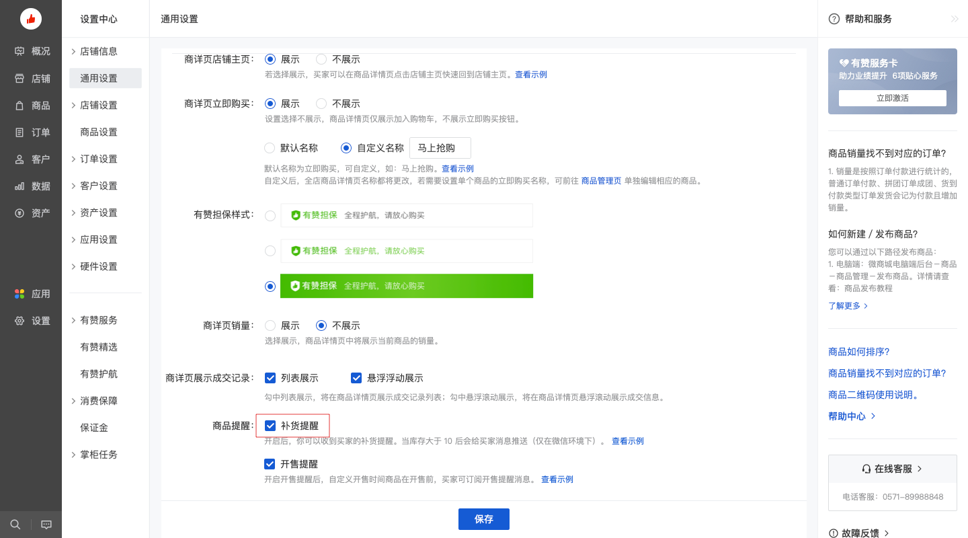This screenshot has width=968, height=538.
Task: Open 应用 colorful apps icon
Action: pos(19,293)
